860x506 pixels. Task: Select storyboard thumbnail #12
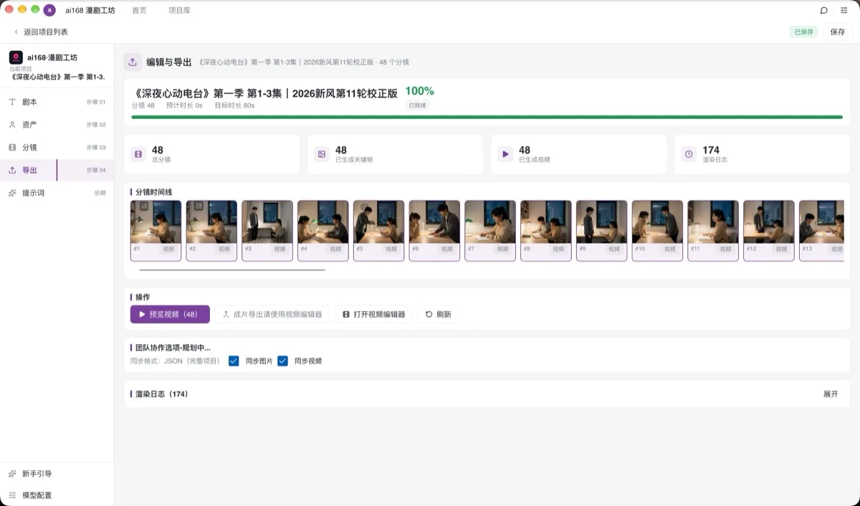[769, 230]
